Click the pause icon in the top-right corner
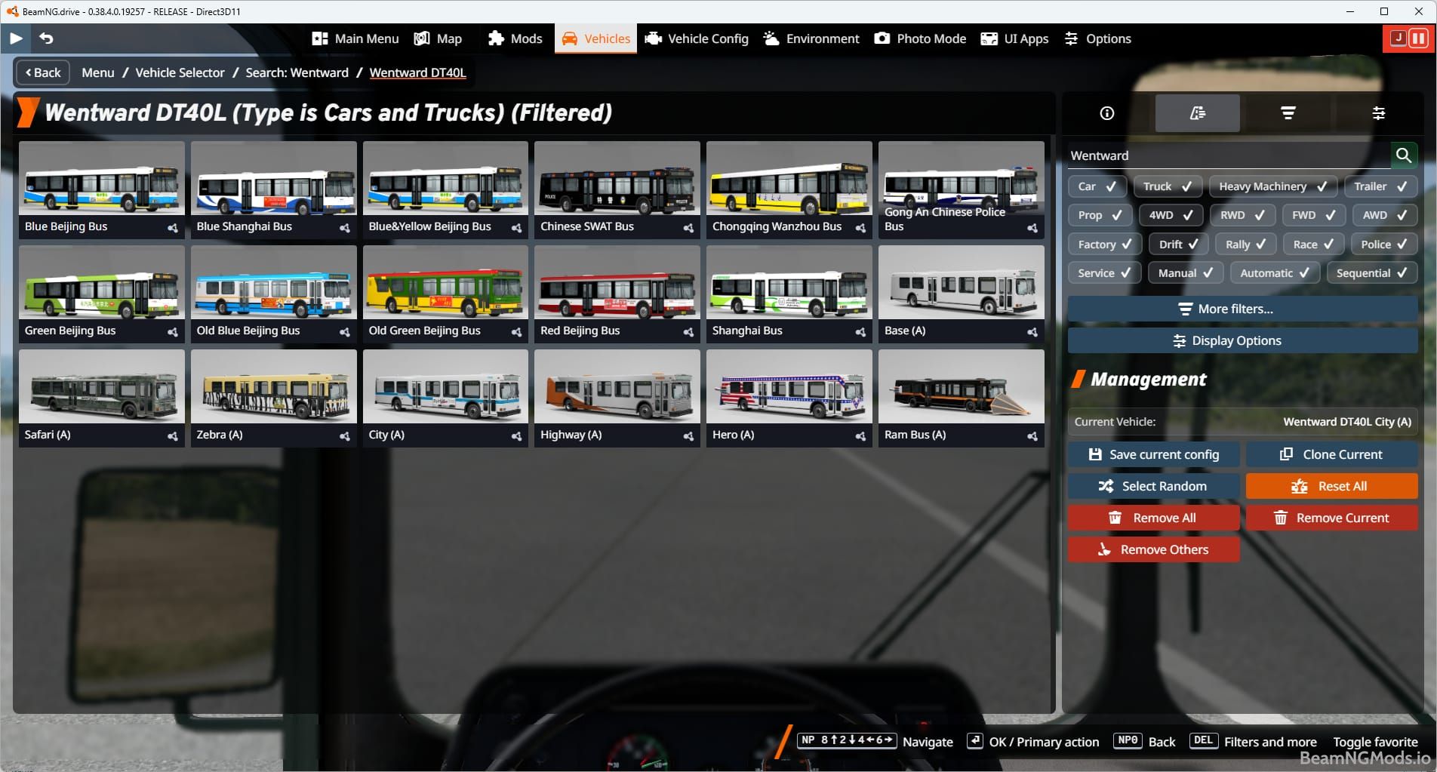The height and width of the screenshot is (772, 1437). tap(1419, 38)
